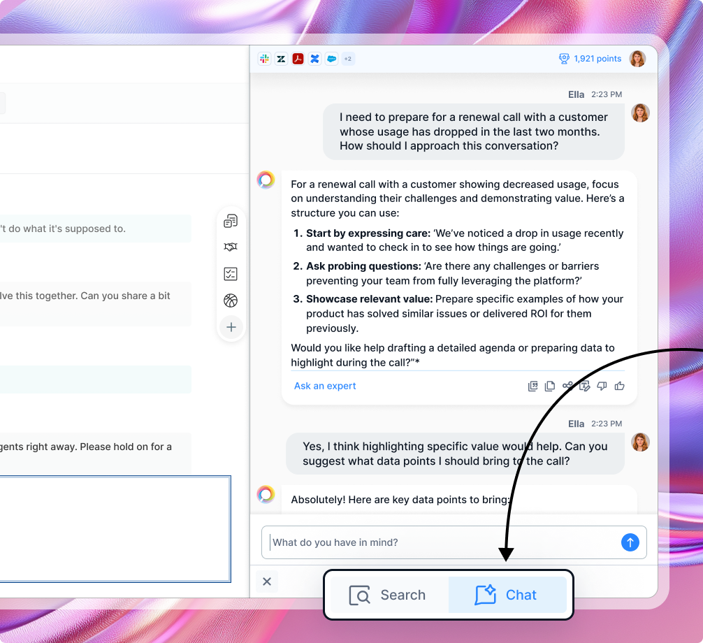Copy the assistant response with copy icon
Image resolution: width=703 pixels, height=643 pixels.
(x=550, y=386)
